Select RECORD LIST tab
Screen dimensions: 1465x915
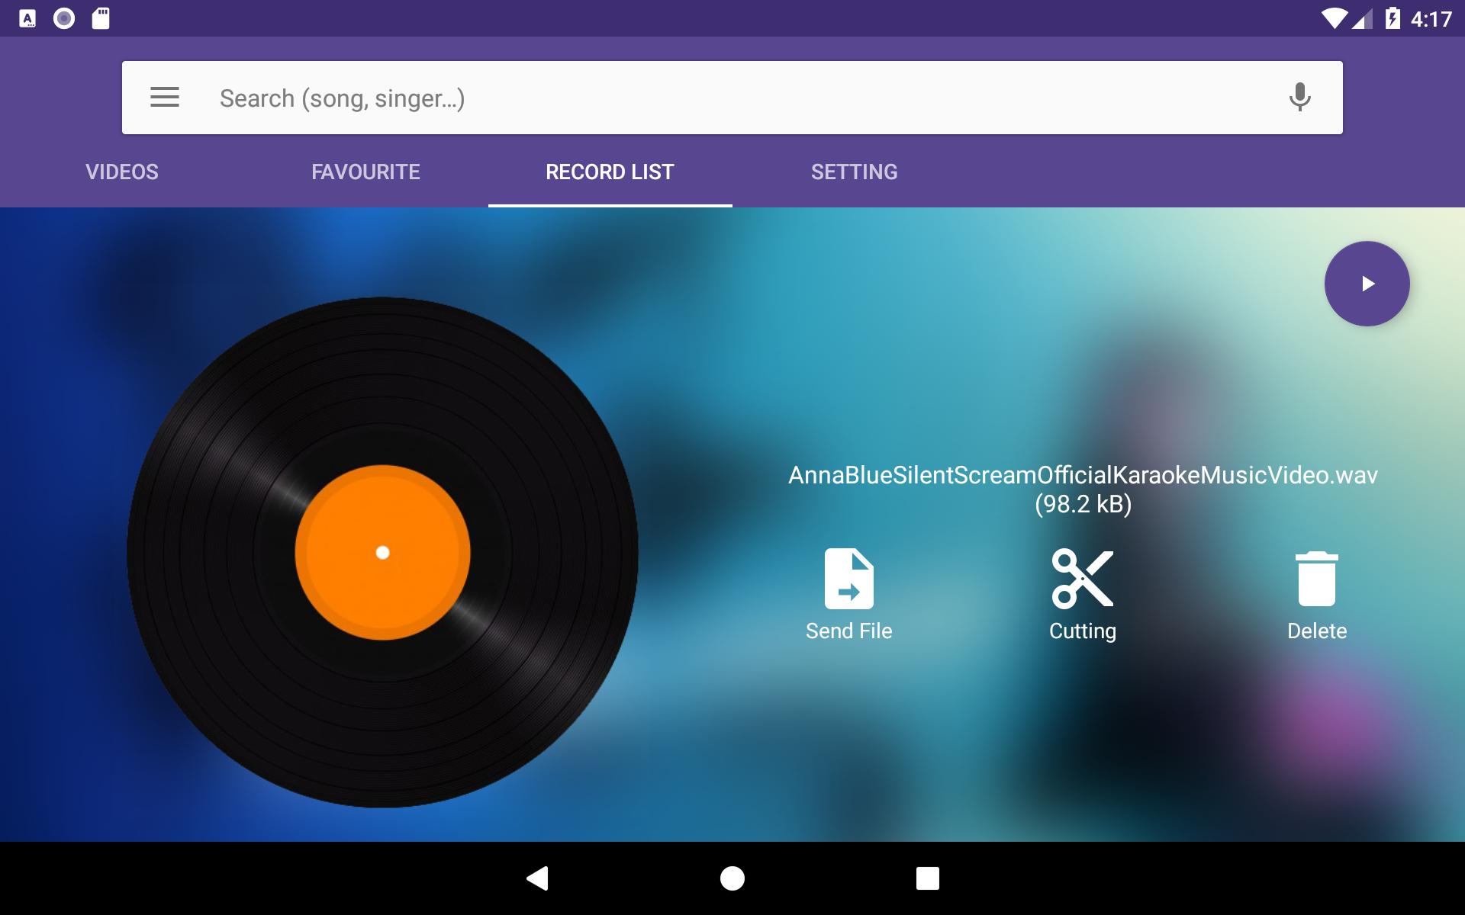click(610, 171)
